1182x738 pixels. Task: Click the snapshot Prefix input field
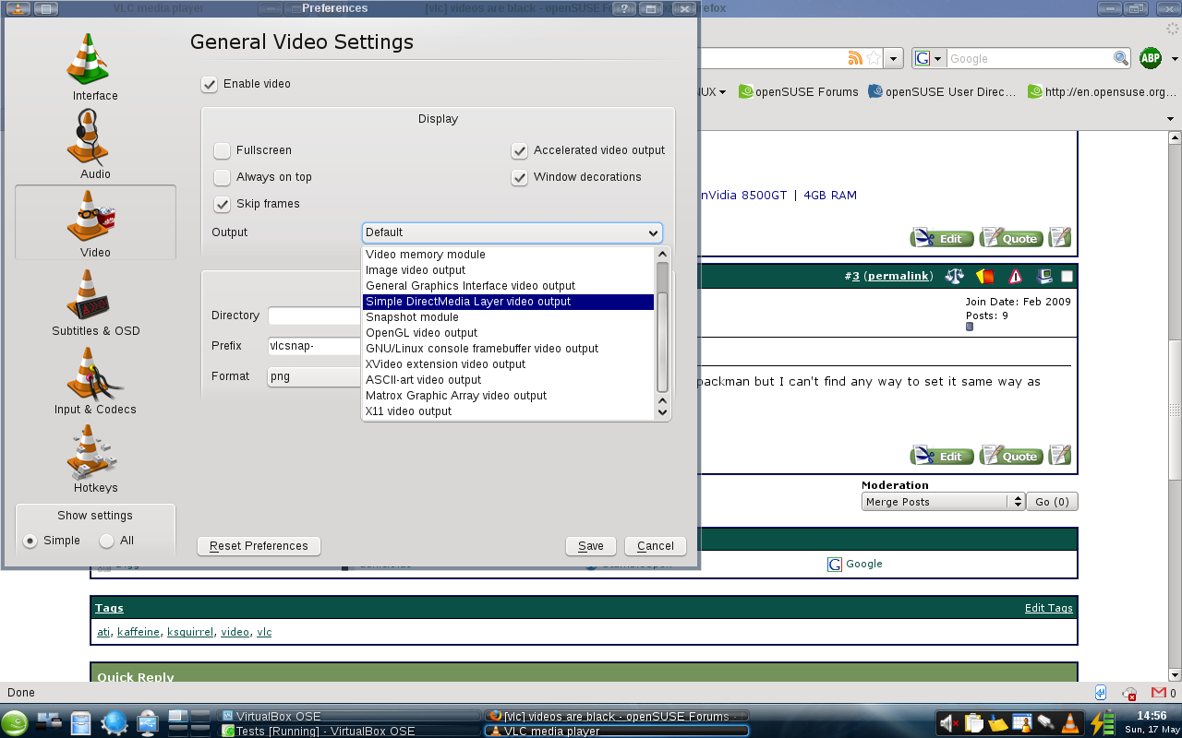[314, 346]
